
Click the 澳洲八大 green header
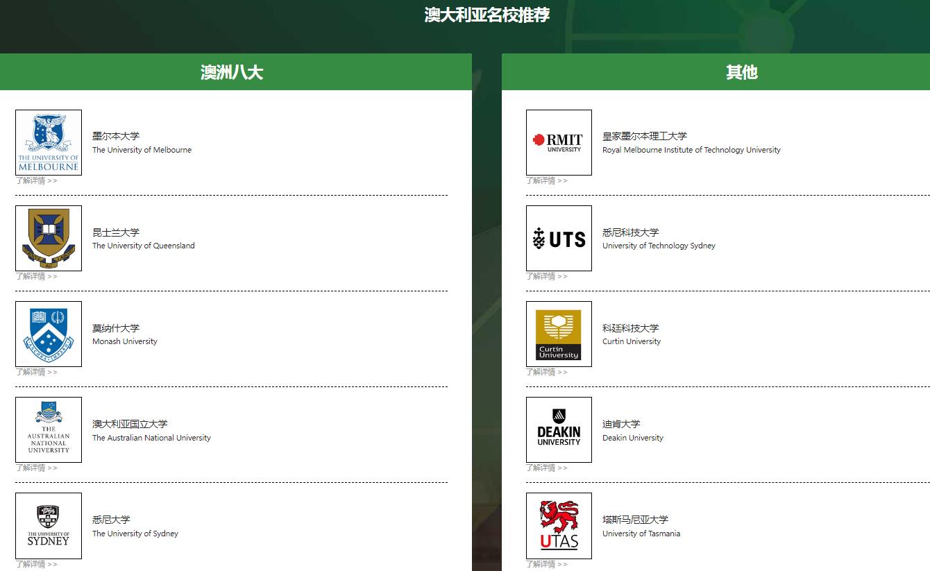(x=232, y=71)
